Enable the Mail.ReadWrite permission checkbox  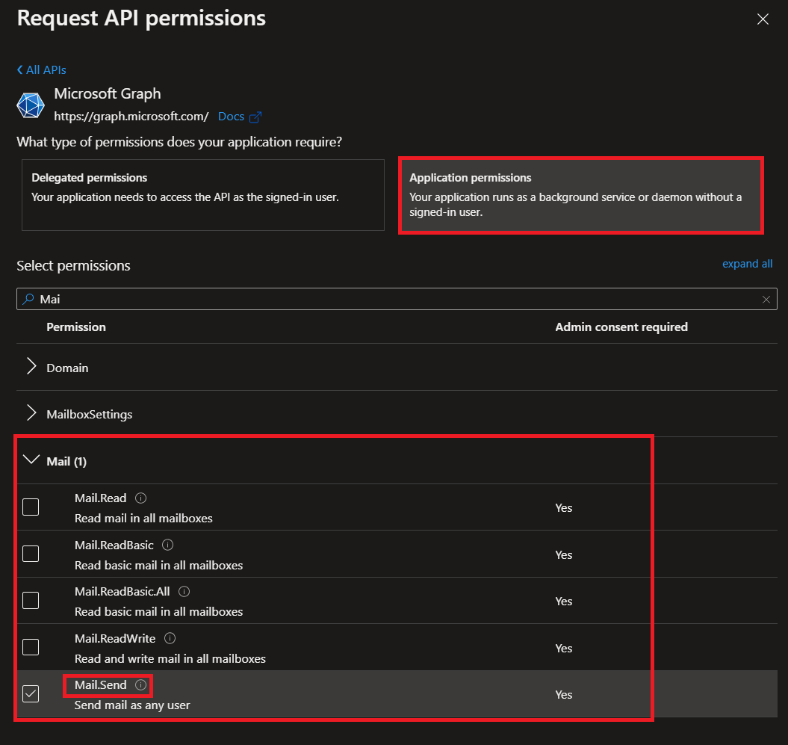(31, 647)
